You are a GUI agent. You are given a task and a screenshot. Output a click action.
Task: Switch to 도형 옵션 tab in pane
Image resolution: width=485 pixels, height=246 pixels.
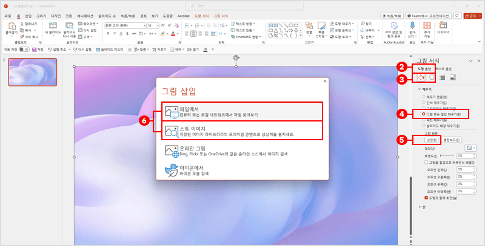pos(422,68)
